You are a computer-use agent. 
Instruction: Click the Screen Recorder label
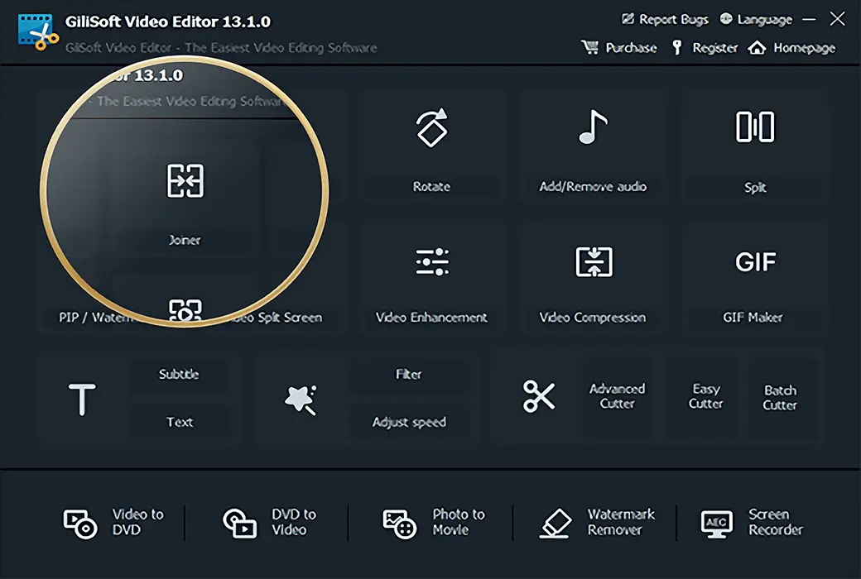tap(776, 522)
